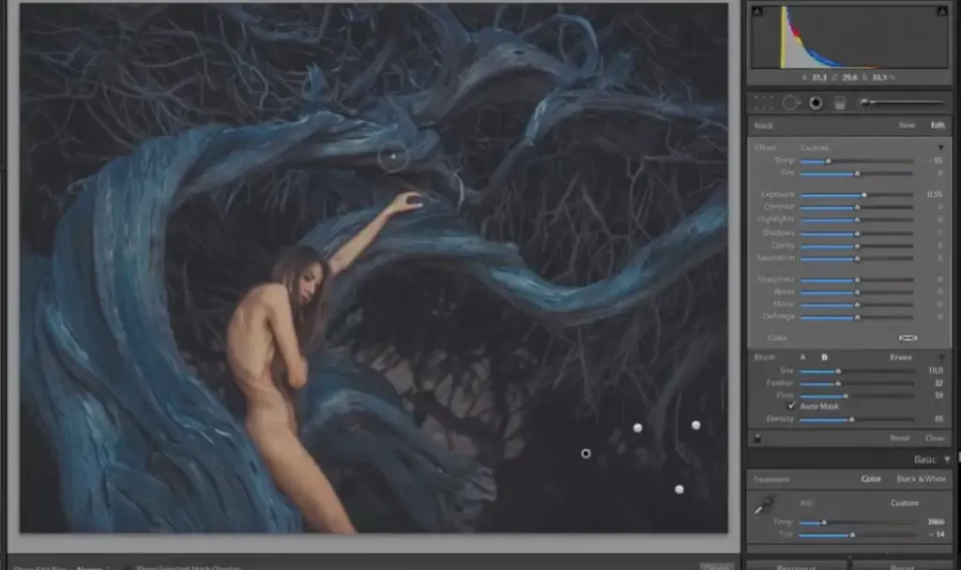Select the lower gray adjustment pin
The height and width of the screenshot is (570, 961).
(x=679, y=489)
